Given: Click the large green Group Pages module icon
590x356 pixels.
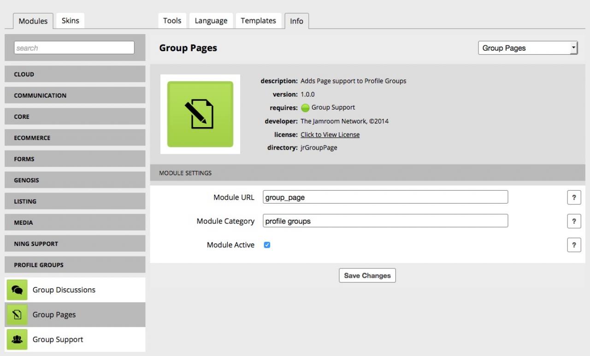Looking at the screenshot, I should coord(200,114).
